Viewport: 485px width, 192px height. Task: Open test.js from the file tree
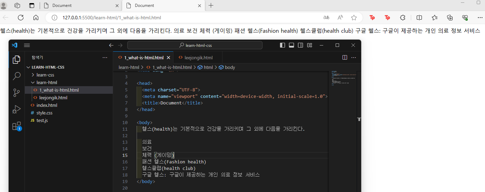[x=42, y=120]
